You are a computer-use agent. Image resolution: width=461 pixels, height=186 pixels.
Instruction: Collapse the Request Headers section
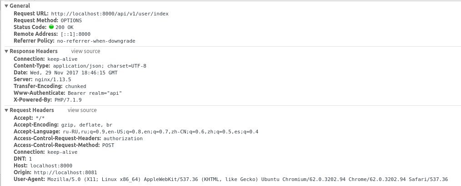(x=6, y=110)
